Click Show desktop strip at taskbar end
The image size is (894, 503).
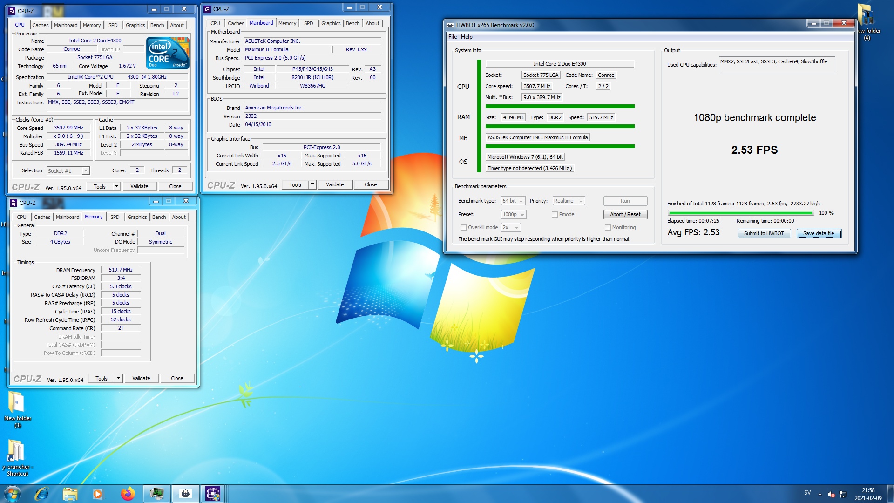tap(890, 494)
